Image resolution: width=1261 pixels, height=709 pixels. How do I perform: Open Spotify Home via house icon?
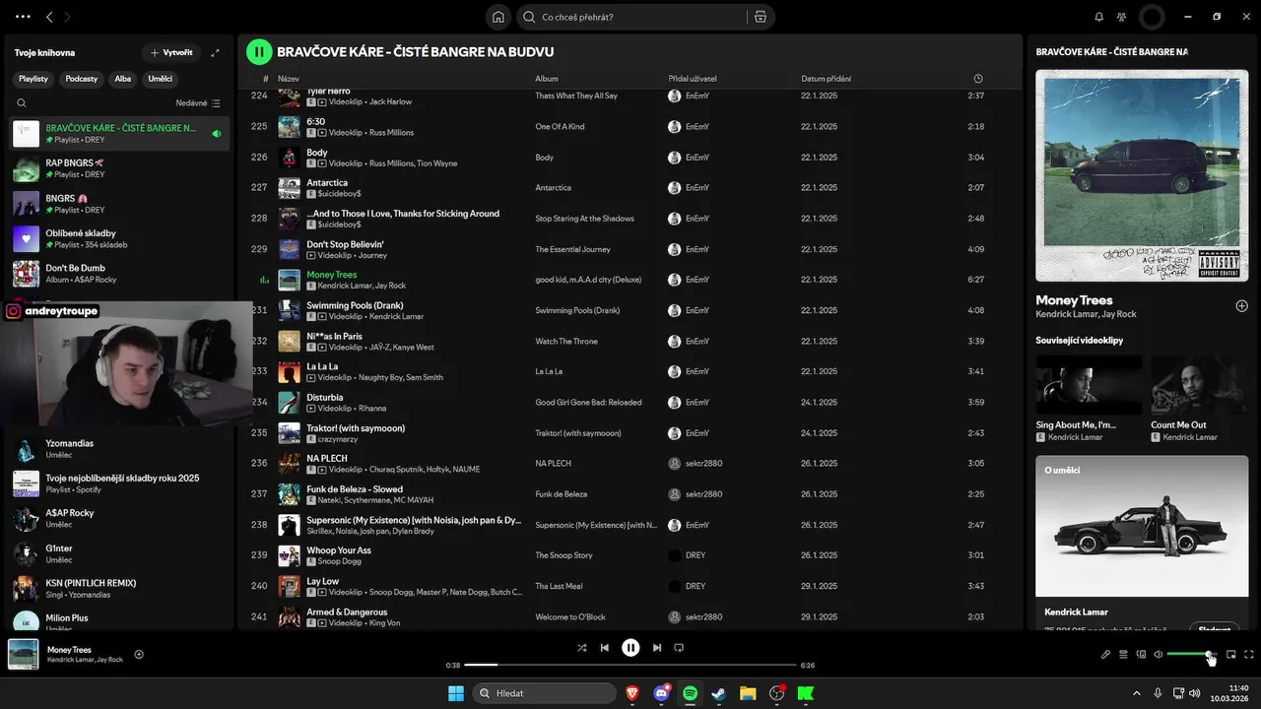[x=498, y=17]
